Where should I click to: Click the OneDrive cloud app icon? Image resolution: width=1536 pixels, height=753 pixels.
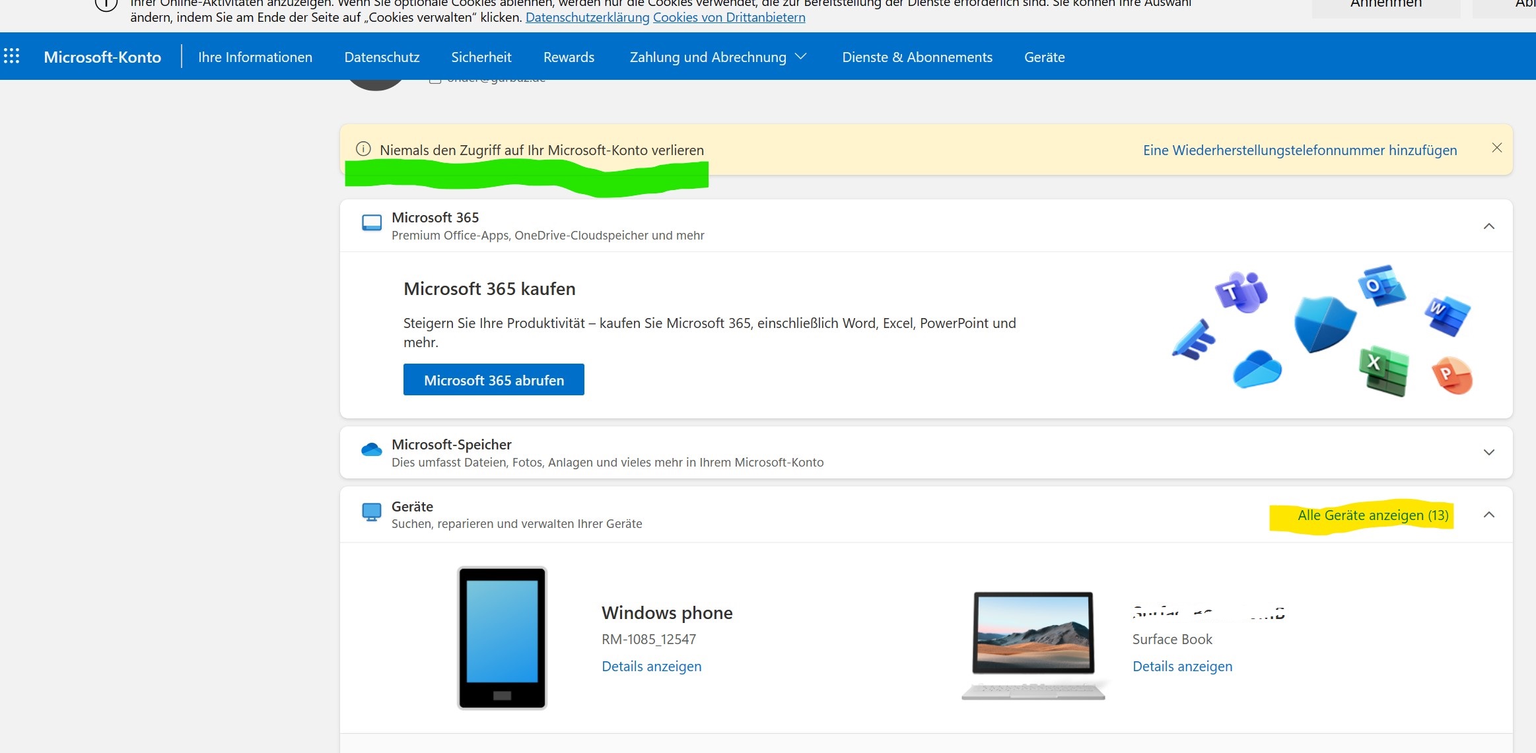[x=1257, y=369]
